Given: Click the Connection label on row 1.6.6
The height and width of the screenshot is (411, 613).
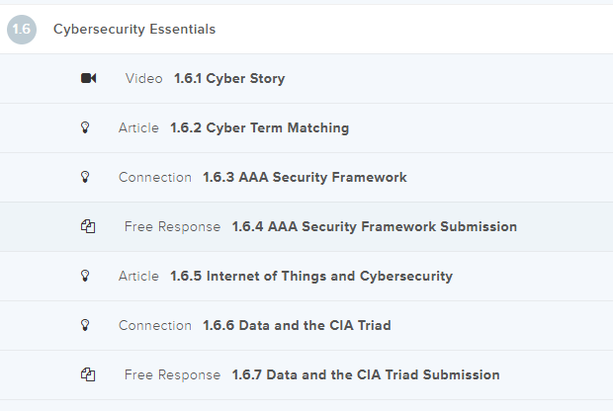Looking at the screenshot, I should pos(155,326).
